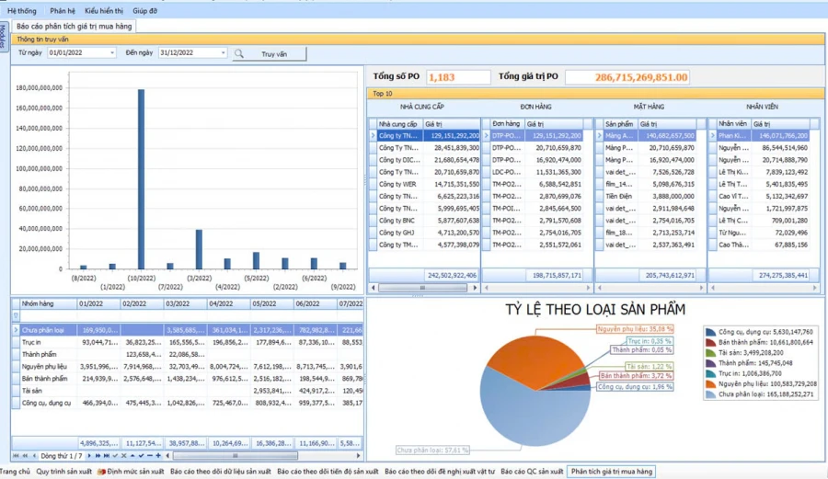Viewport: 828px width, 479px height.
Task: Click right scroll arrow under Nhân viên grid
Action: [x=815, y=288]
